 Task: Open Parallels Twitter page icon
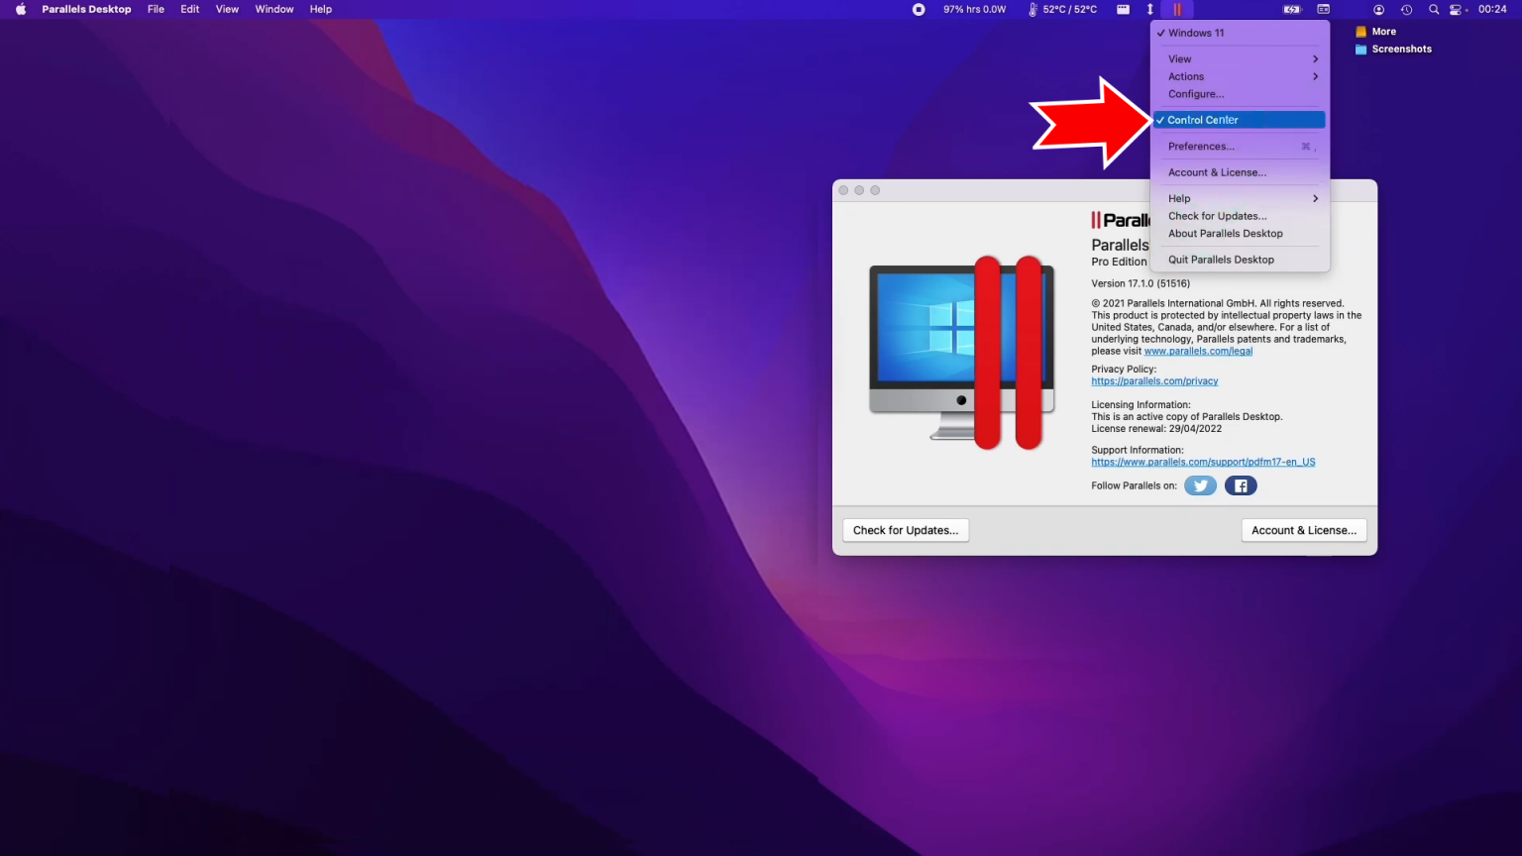[1200, 485]
